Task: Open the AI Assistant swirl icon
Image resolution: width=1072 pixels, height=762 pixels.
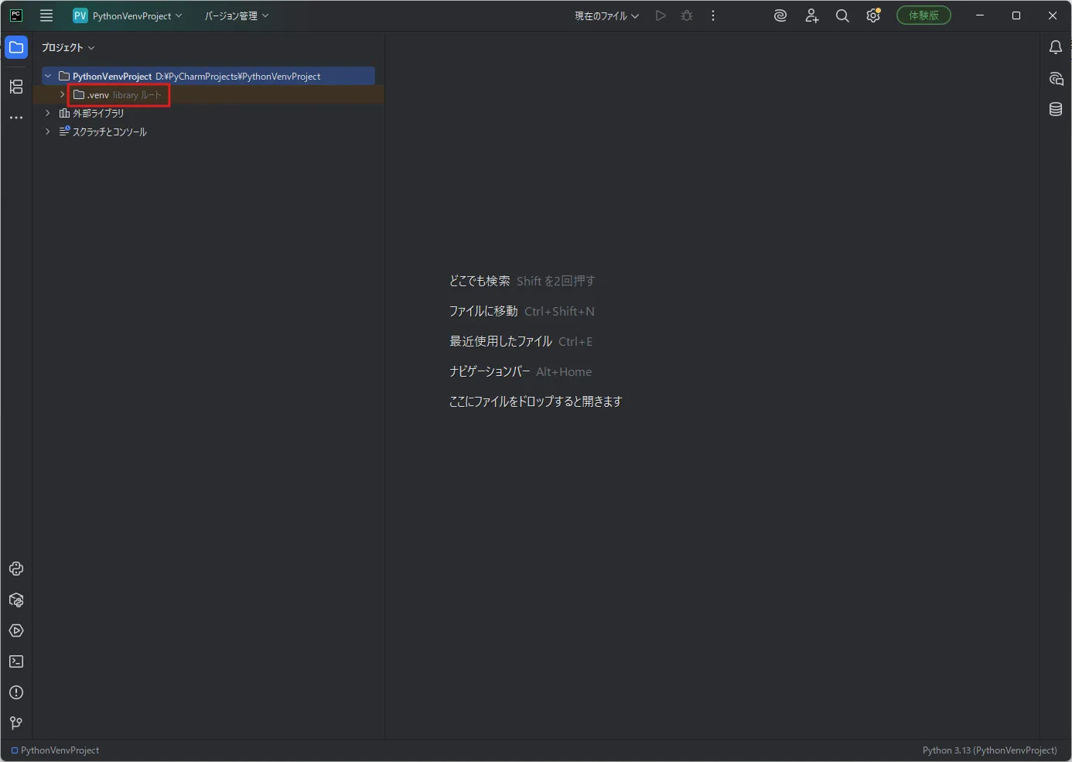Action: click(780, 15)
